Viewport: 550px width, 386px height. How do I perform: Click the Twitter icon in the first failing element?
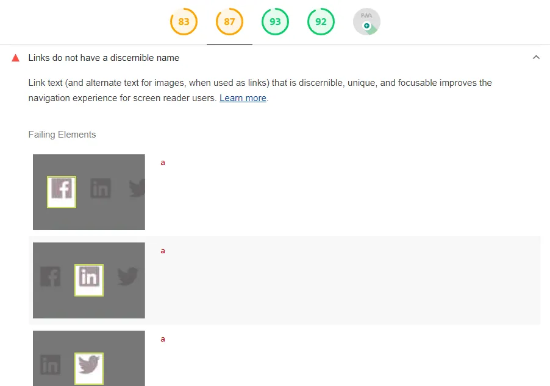point(135,189)
